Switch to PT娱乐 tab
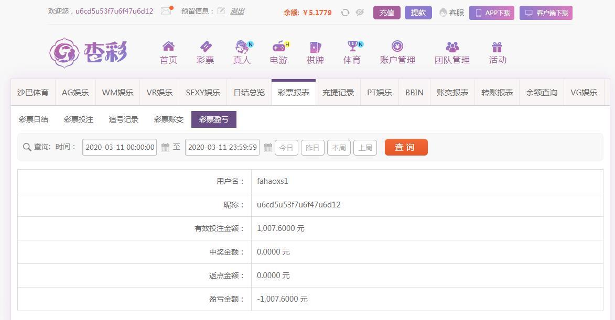 pyautogui.click(x=380, y=92)
